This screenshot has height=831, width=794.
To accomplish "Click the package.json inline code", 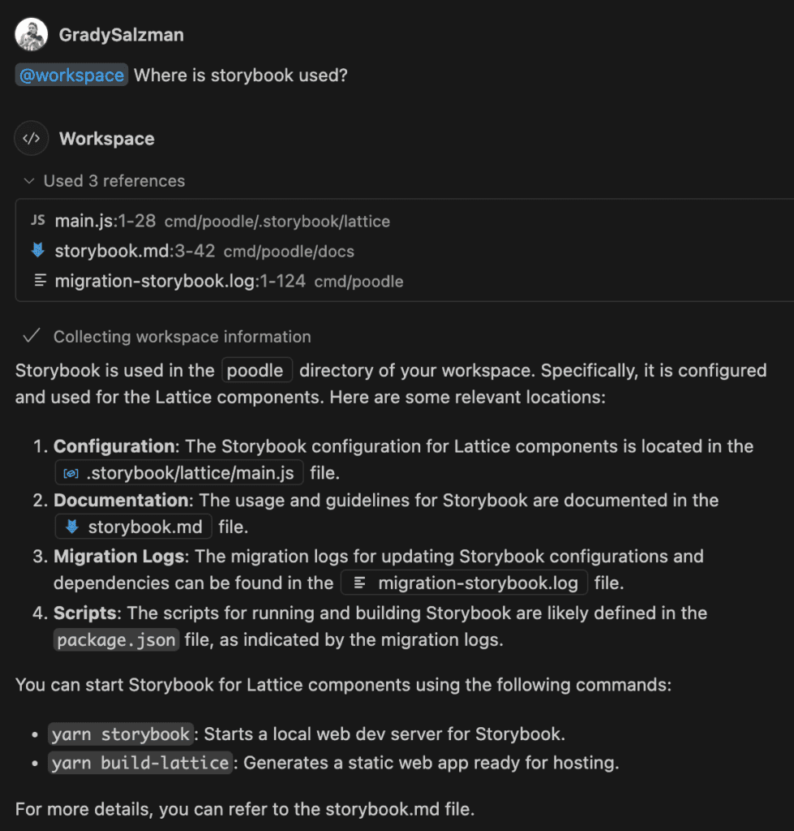I will pos(116,639).
